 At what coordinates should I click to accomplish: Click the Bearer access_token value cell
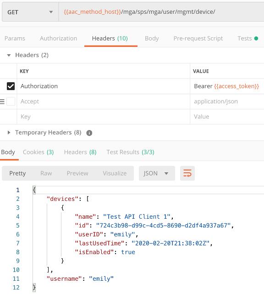coord(227,86)
